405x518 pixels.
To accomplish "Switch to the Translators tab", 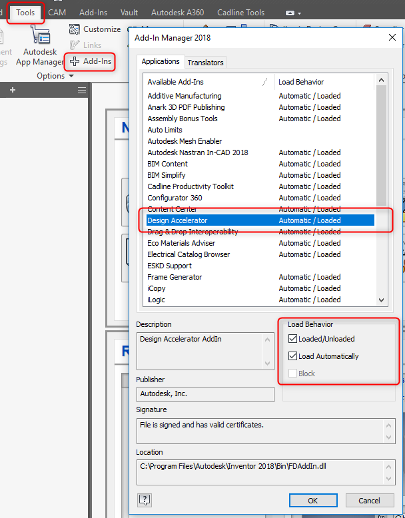I will tap(205, 63).
